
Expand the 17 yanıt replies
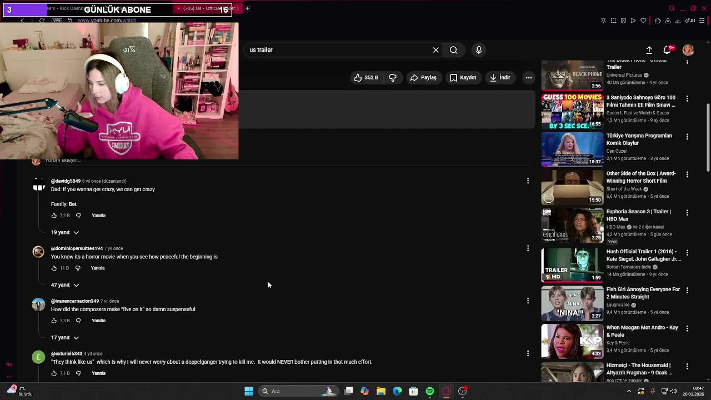[x=65, y=338]
